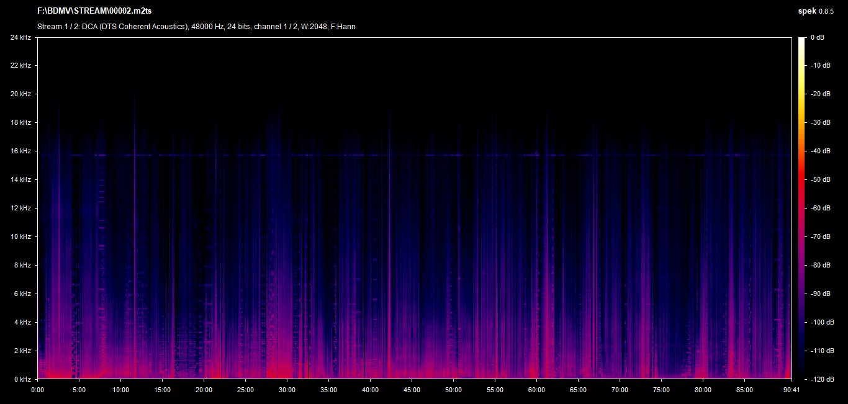Select the 16 kHz frequency axis label
Image resolution: width=848 pixels, height=404 pixels.
tap(20, 151)
